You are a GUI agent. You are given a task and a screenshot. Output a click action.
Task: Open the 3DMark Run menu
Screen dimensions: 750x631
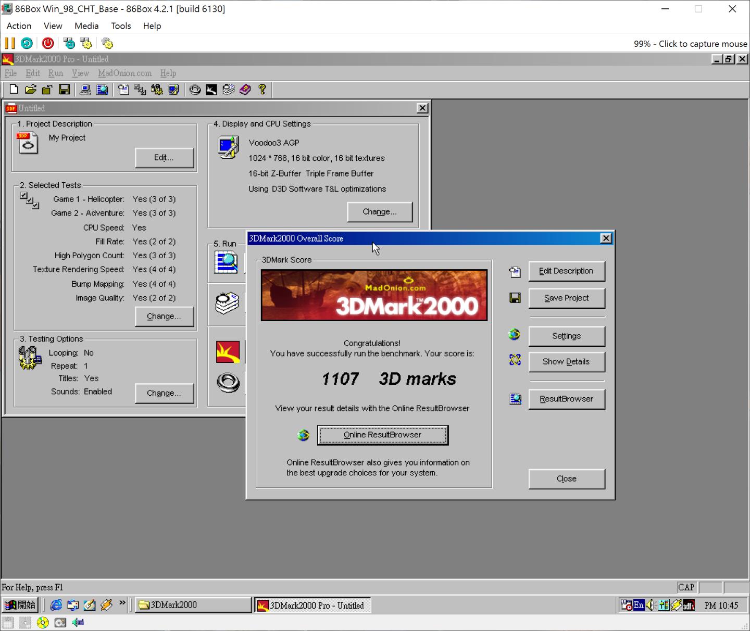pyautogui.click(x=56, y=73)
